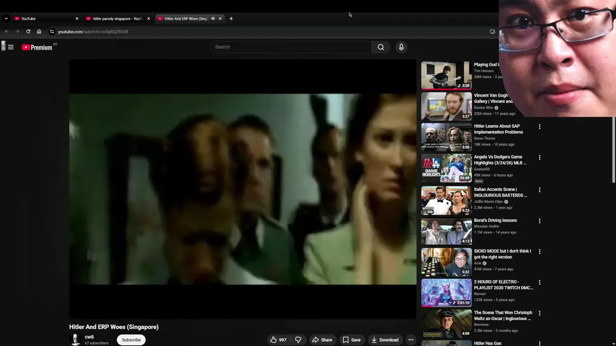Open SICKO MODE video title link
Screen dimensions: 616x346
click(502, 254)
